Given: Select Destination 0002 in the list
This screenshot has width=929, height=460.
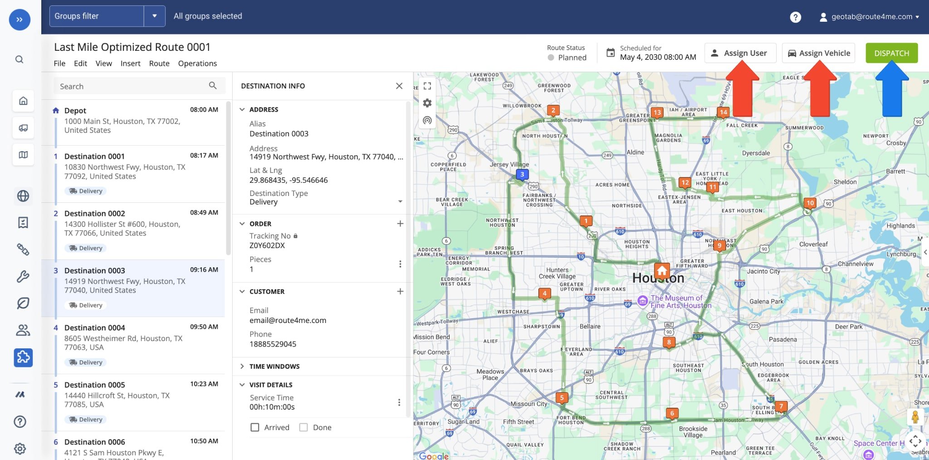Looking at the screenshot, I should click(x=133, y=231).
